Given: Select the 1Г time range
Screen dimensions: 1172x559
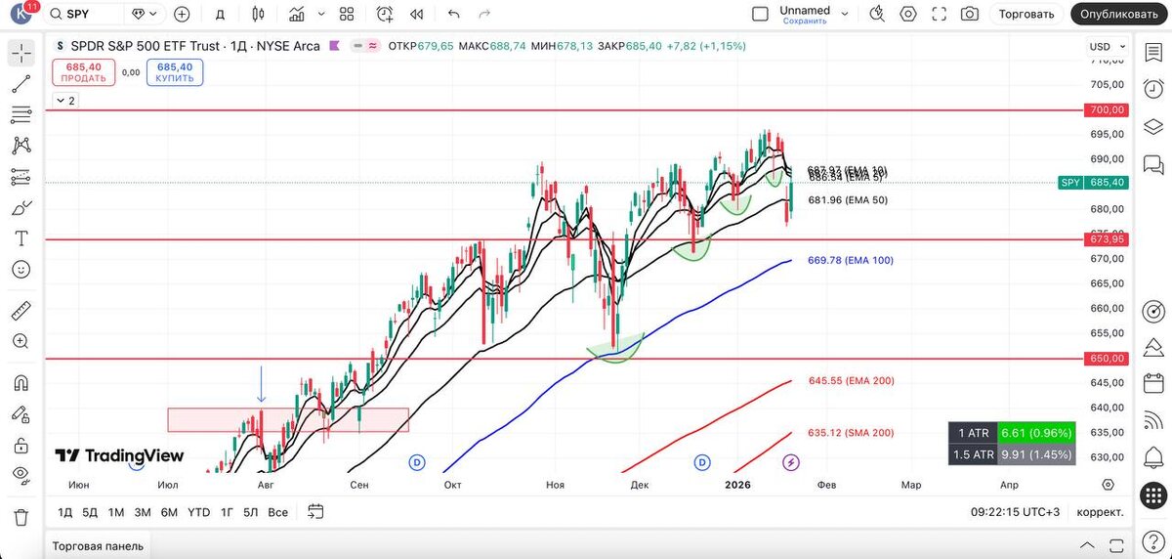Looking at the screenshot, I should [x=227, y=512].
